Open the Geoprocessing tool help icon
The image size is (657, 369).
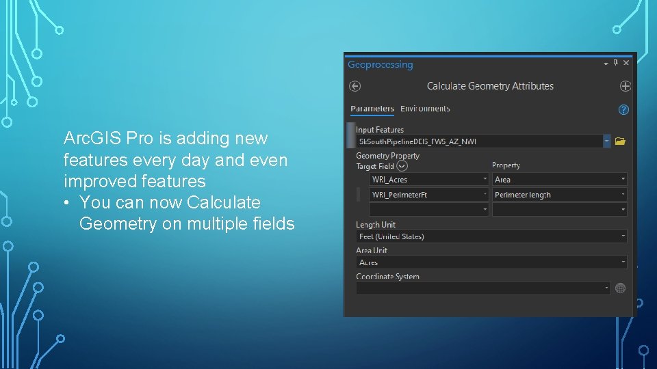click(623, 109)
